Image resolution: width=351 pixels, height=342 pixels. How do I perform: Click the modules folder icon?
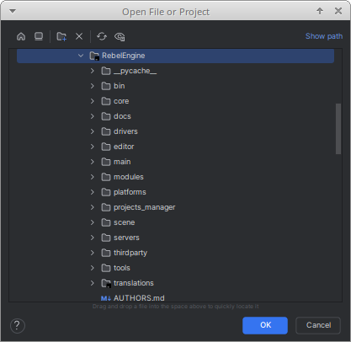[x=106, y=177]
